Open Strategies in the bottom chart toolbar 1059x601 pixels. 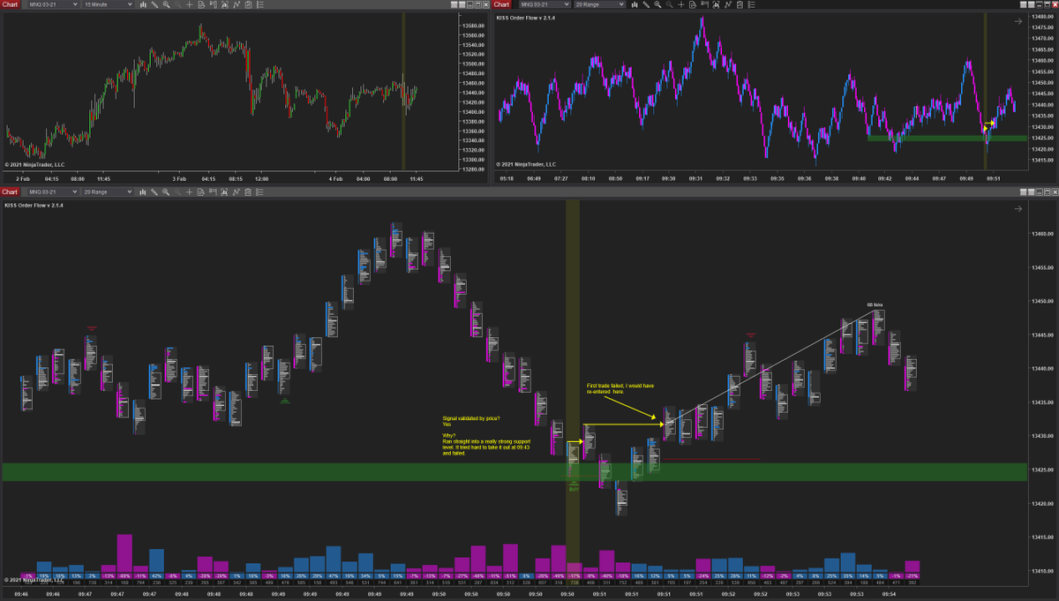click(x=248, y=192)
